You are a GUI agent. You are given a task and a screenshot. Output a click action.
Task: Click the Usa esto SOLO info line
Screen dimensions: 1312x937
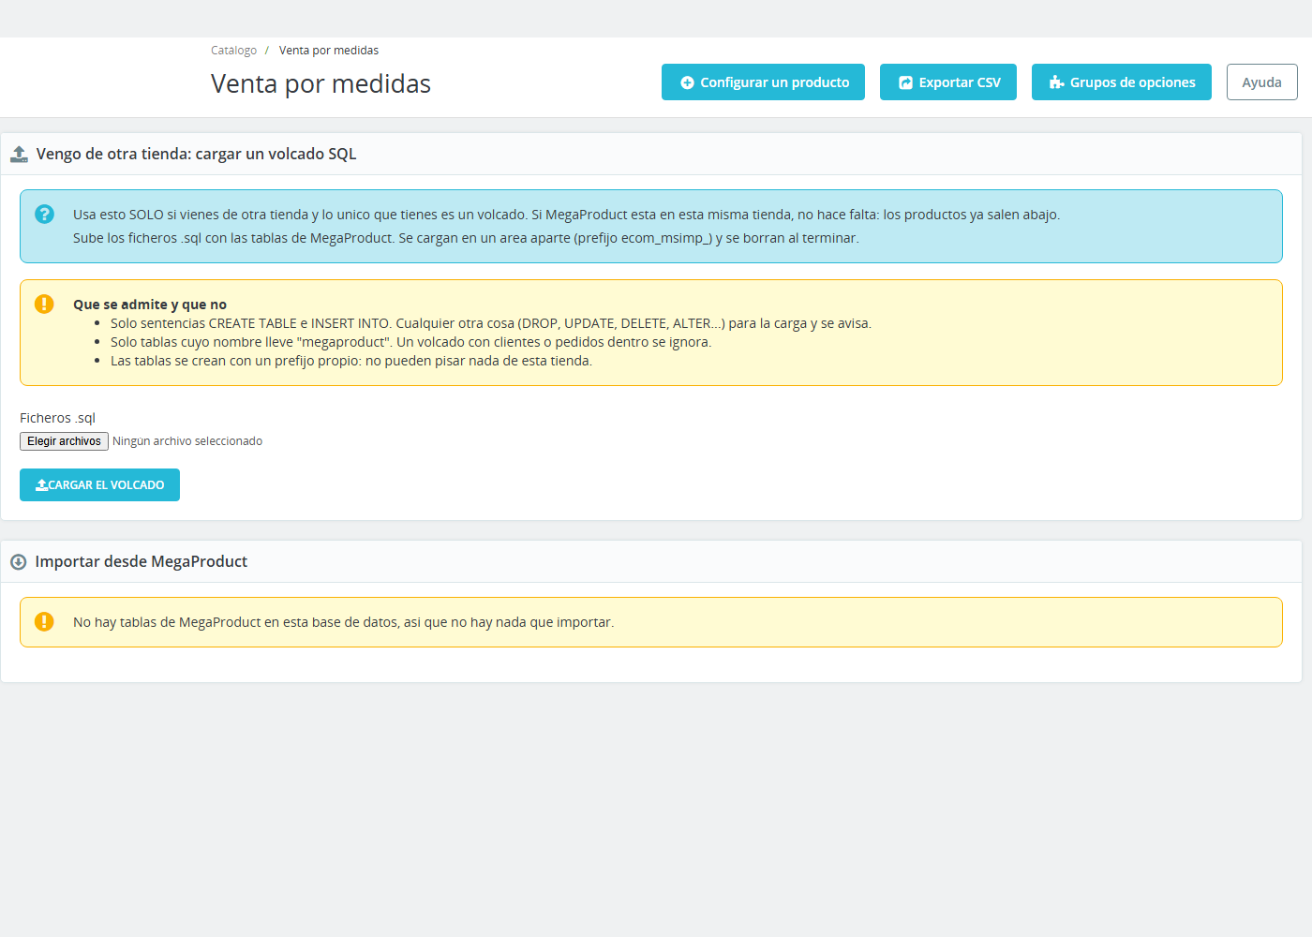pos(567,215)
